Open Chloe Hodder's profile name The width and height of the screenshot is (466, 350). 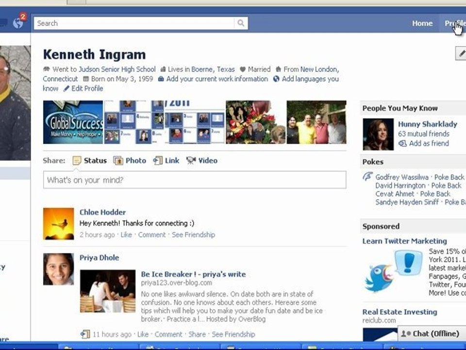coord(102,212)
